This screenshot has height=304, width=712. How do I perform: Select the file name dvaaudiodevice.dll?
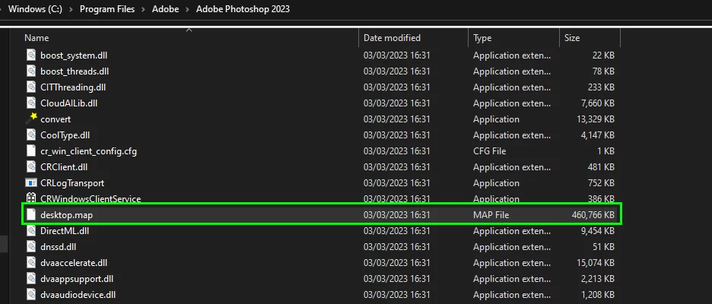[x=78, y=294]
